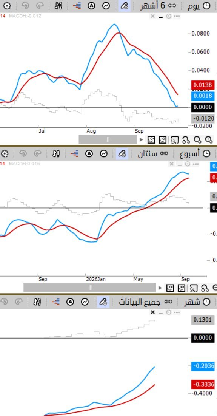Viewport: 217px width, 416px height.
Task: Open chart type candle icon in weekly toolbar
Action: (56, 154)
